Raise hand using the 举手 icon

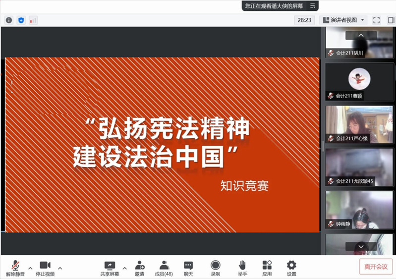[x=242, y=267]
